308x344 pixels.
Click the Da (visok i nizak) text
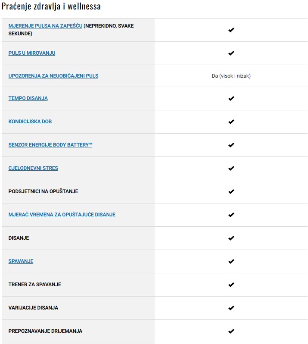tap(231, 76)
